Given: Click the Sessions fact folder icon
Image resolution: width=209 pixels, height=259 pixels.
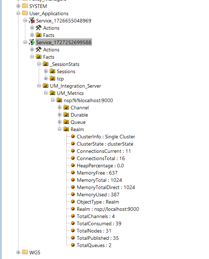Looking at the screenshot, I should pyautogui.click(x=53, y=71).
